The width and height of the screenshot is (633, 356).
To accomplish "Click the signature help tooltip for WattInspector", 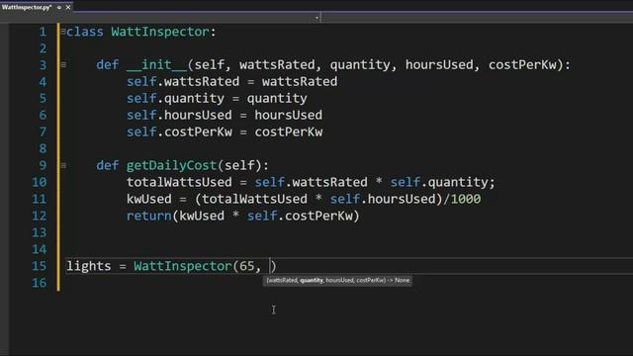I will coord(337,280).
